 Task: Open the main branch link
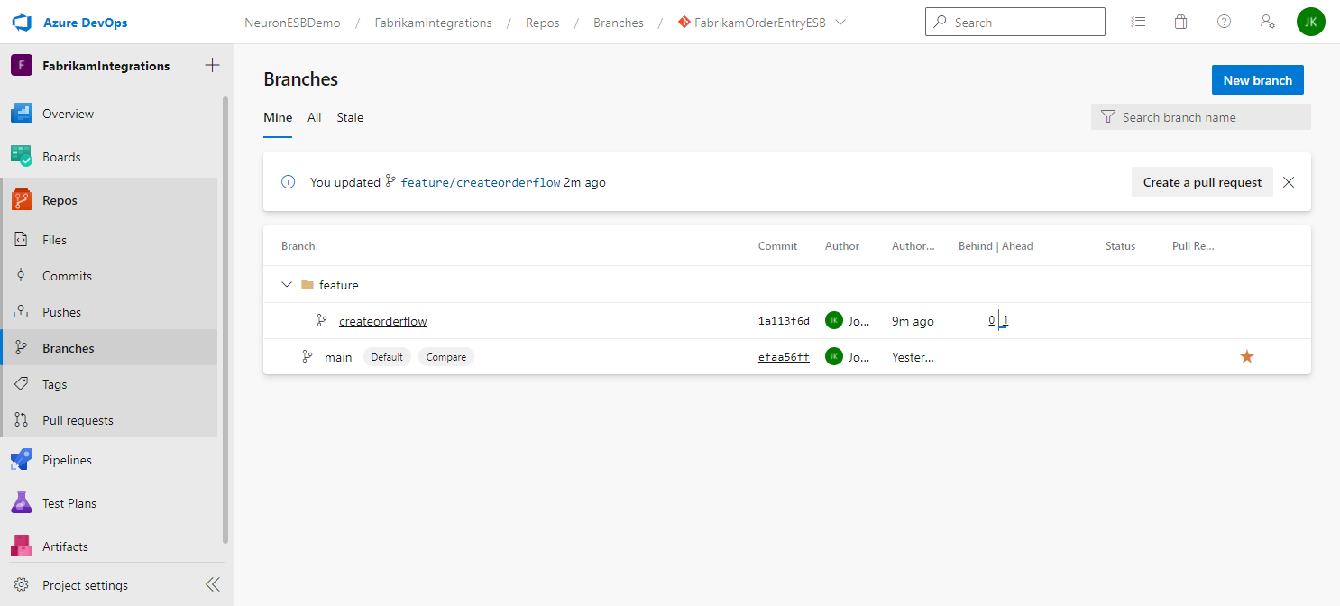tap(338, 357)
